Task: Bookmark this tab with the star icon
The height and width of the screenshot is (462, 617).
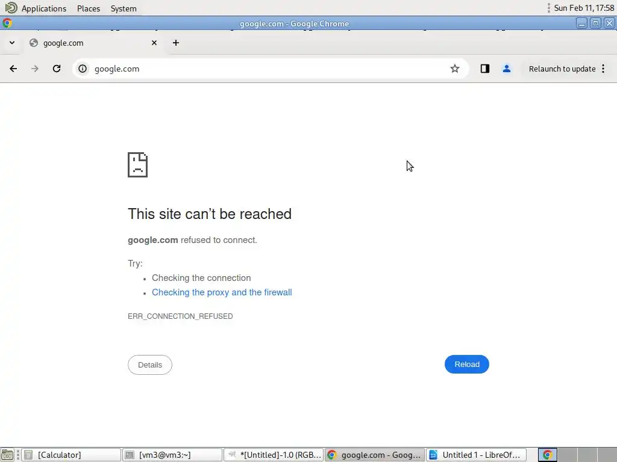Action: pyautogui.click(x=455, y=69)
